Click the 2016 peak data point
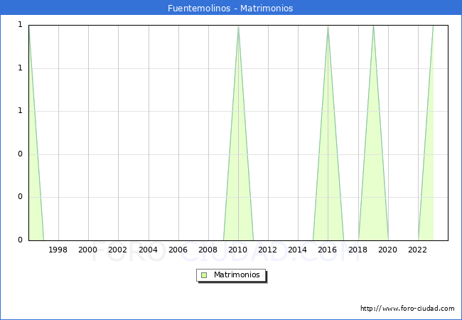Viewport: 462px width, 320px height. pyautogui.click(x=328, y=26)
